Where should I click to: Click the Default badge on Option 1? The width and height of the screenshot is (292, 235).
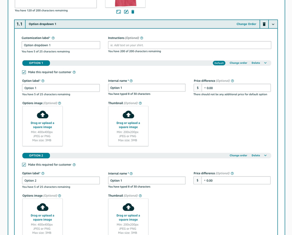coord(219,63)
